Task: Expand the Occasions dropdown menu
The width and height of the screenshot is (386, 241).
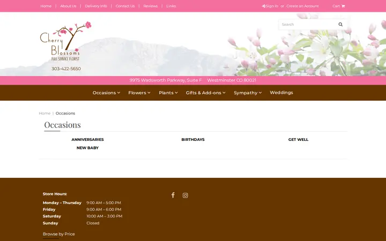Action: pyautogui.click(x=106, y=93)
